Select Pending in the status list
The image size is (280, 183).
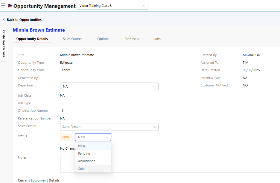(93, 153)
